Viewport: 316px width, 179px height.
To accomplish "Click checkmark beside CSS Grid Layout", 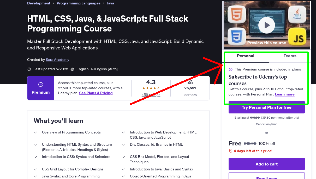I will 36,169.
